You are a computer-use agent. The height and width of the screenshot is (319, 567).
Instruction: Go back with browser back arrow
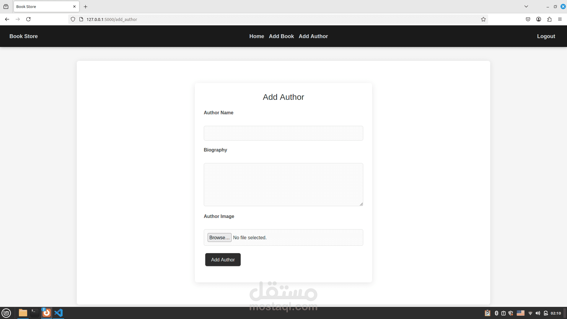(7, 19)
